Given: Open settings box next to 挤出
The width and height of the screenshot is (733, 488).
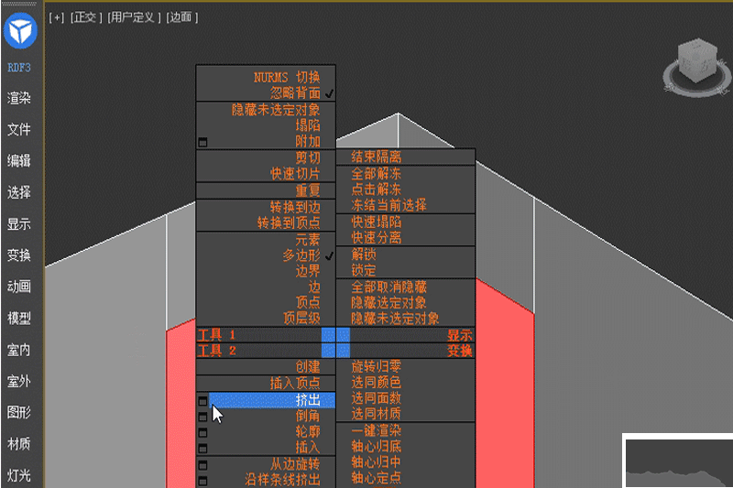Looking at the screenshot, I should (x=202, y=401).
